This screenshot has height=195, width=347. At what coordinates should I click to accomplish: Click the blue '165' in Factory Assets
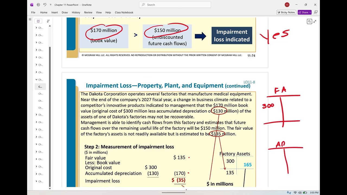248,165
